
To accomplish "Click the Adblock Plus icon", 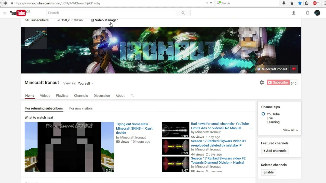I will click(315, 3).
